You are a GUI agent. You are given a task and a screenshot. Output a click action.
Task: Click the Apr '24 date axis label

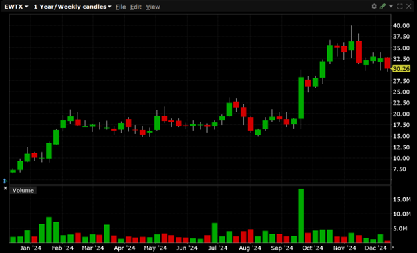[124, 248]
